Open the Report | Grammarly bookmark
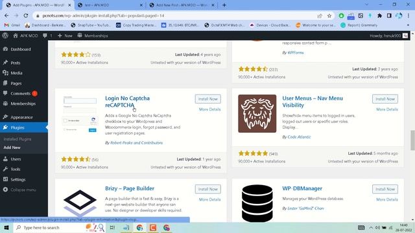The height and width of the screenshot is (233, 415). [x=359, y=25]
